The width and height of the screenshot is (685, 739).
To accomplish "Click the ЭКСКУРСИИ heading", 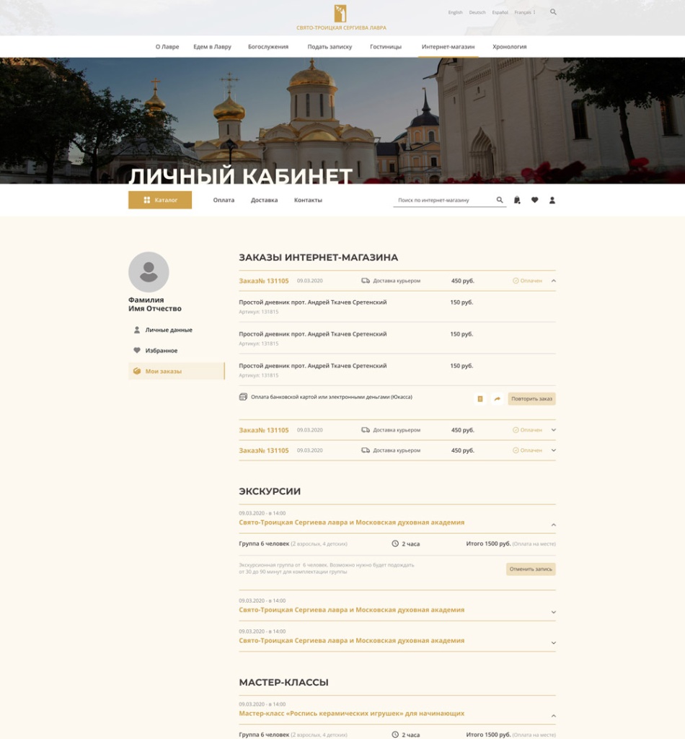I will point(270,491).
